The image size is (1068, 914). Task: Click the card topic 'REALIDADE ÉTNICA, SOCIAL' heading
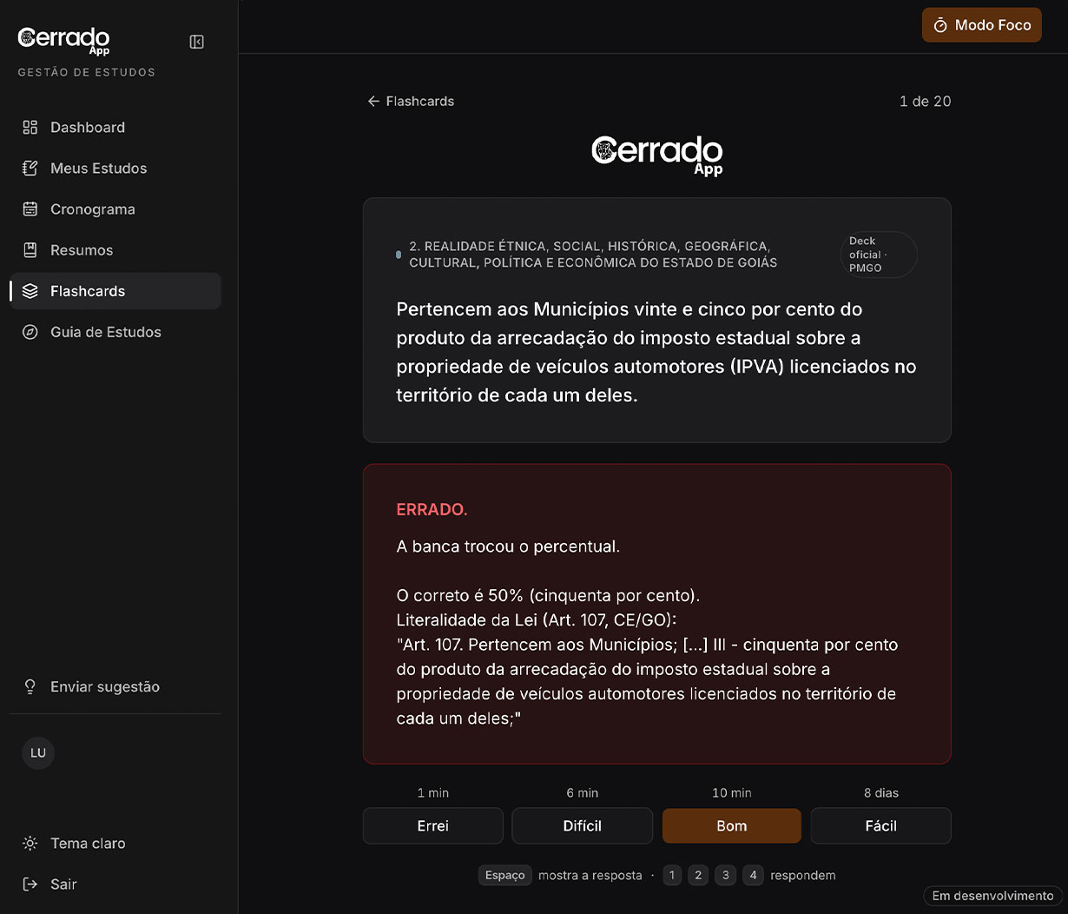pyautogui.click(x=593, y=255)
